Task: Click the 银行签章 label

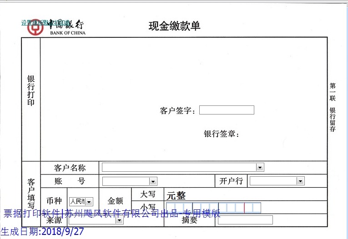Action: [221, 134]
